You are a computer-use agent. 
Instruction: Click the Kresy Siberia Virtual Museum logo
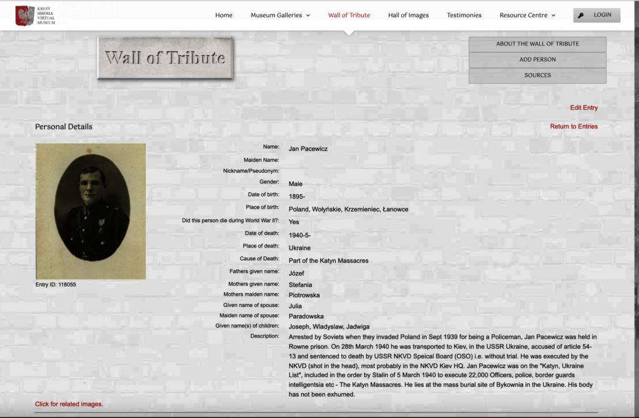35,16
